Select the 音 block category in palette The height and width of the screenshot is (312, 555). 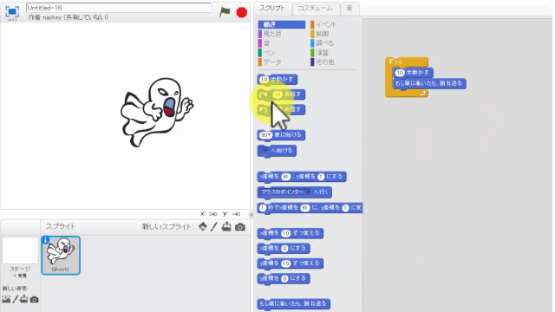[266, 43]
